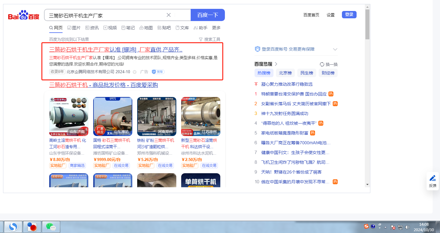Open the volume speaker tray icon
Image resolution: width=440 pixels, height=233 pixels.
point(407,227)
